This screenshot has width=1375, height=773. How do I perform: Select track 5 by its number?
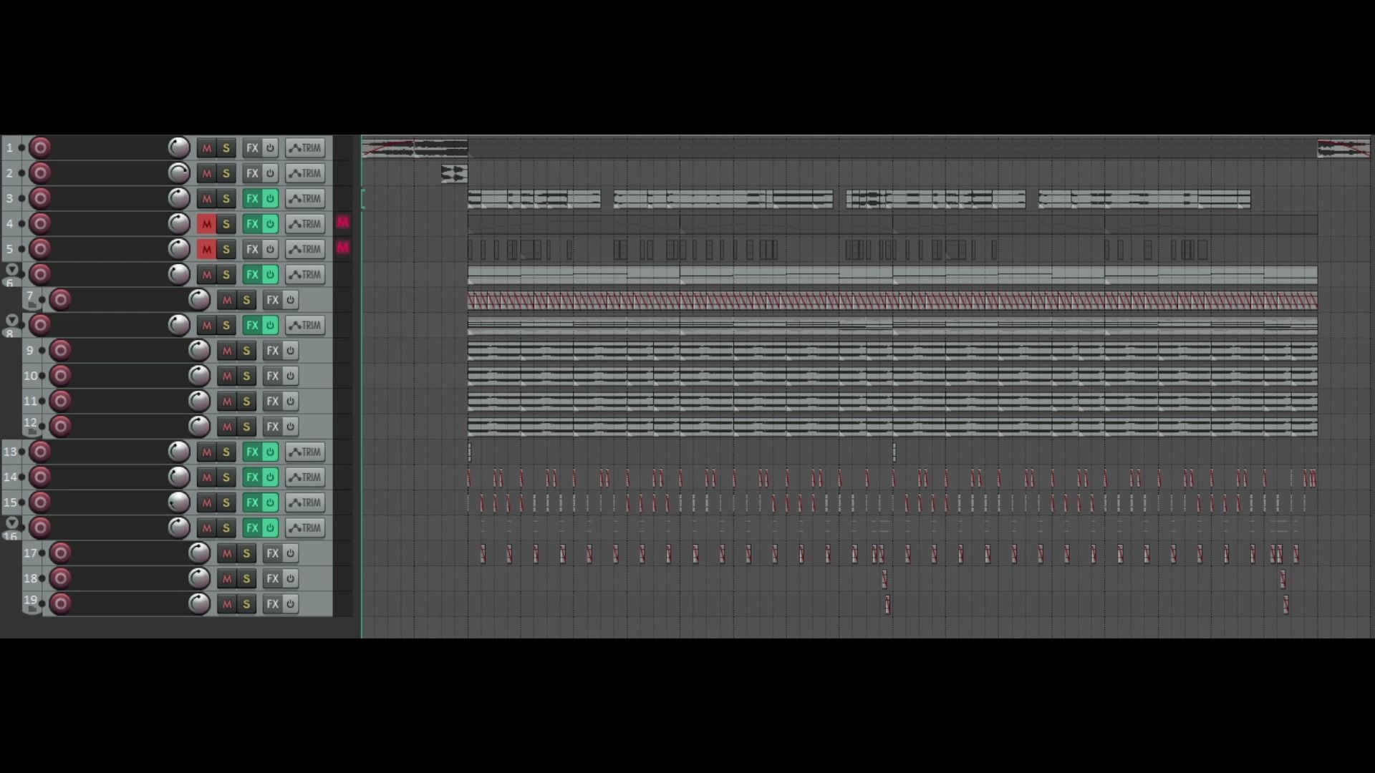pyautogui.click(x=9, y=250)
